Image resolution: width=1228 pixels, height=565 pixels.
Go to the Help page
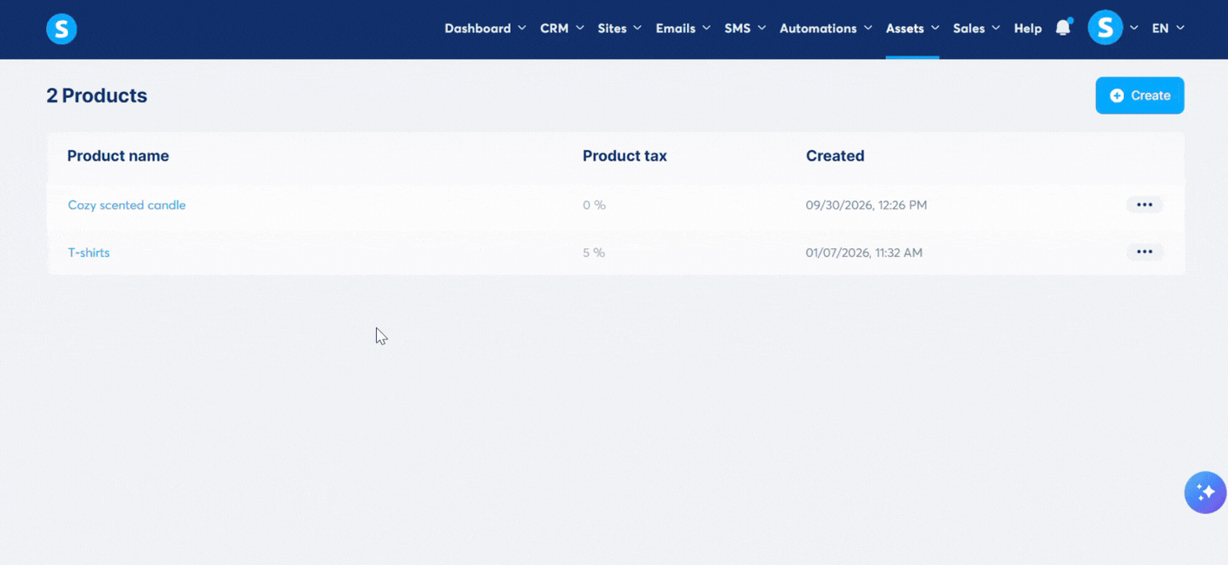pos(1027,29)
